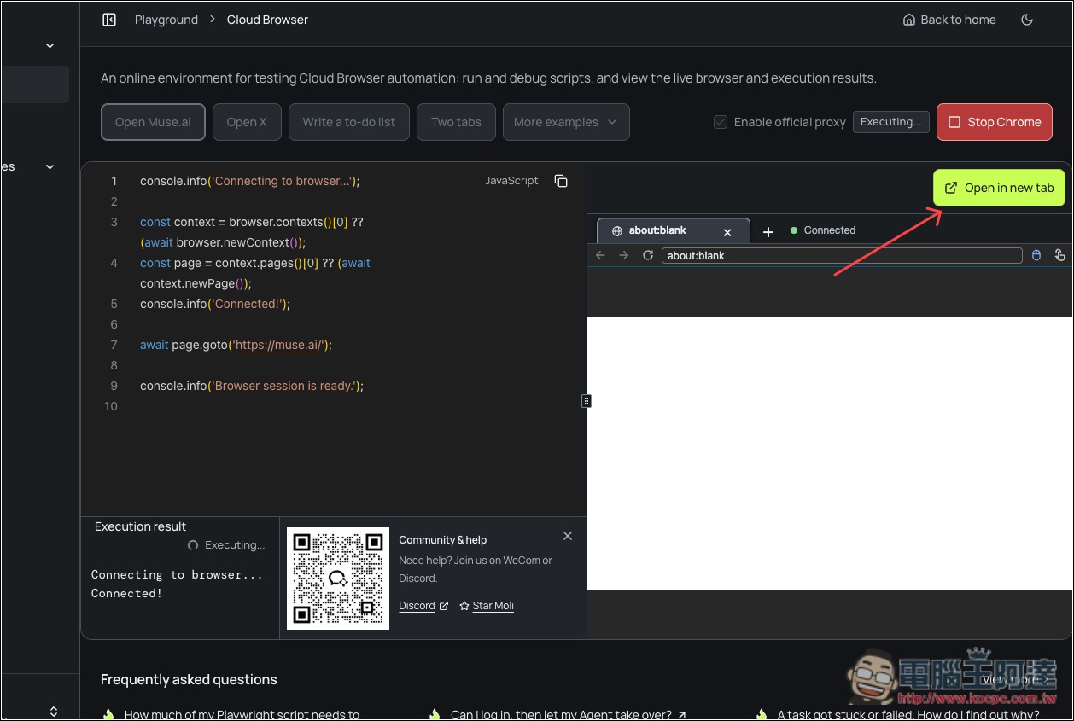Viewport: 1074px width, 721px height.
Task: Click the Community & help title
Action: tap(442, 539)
